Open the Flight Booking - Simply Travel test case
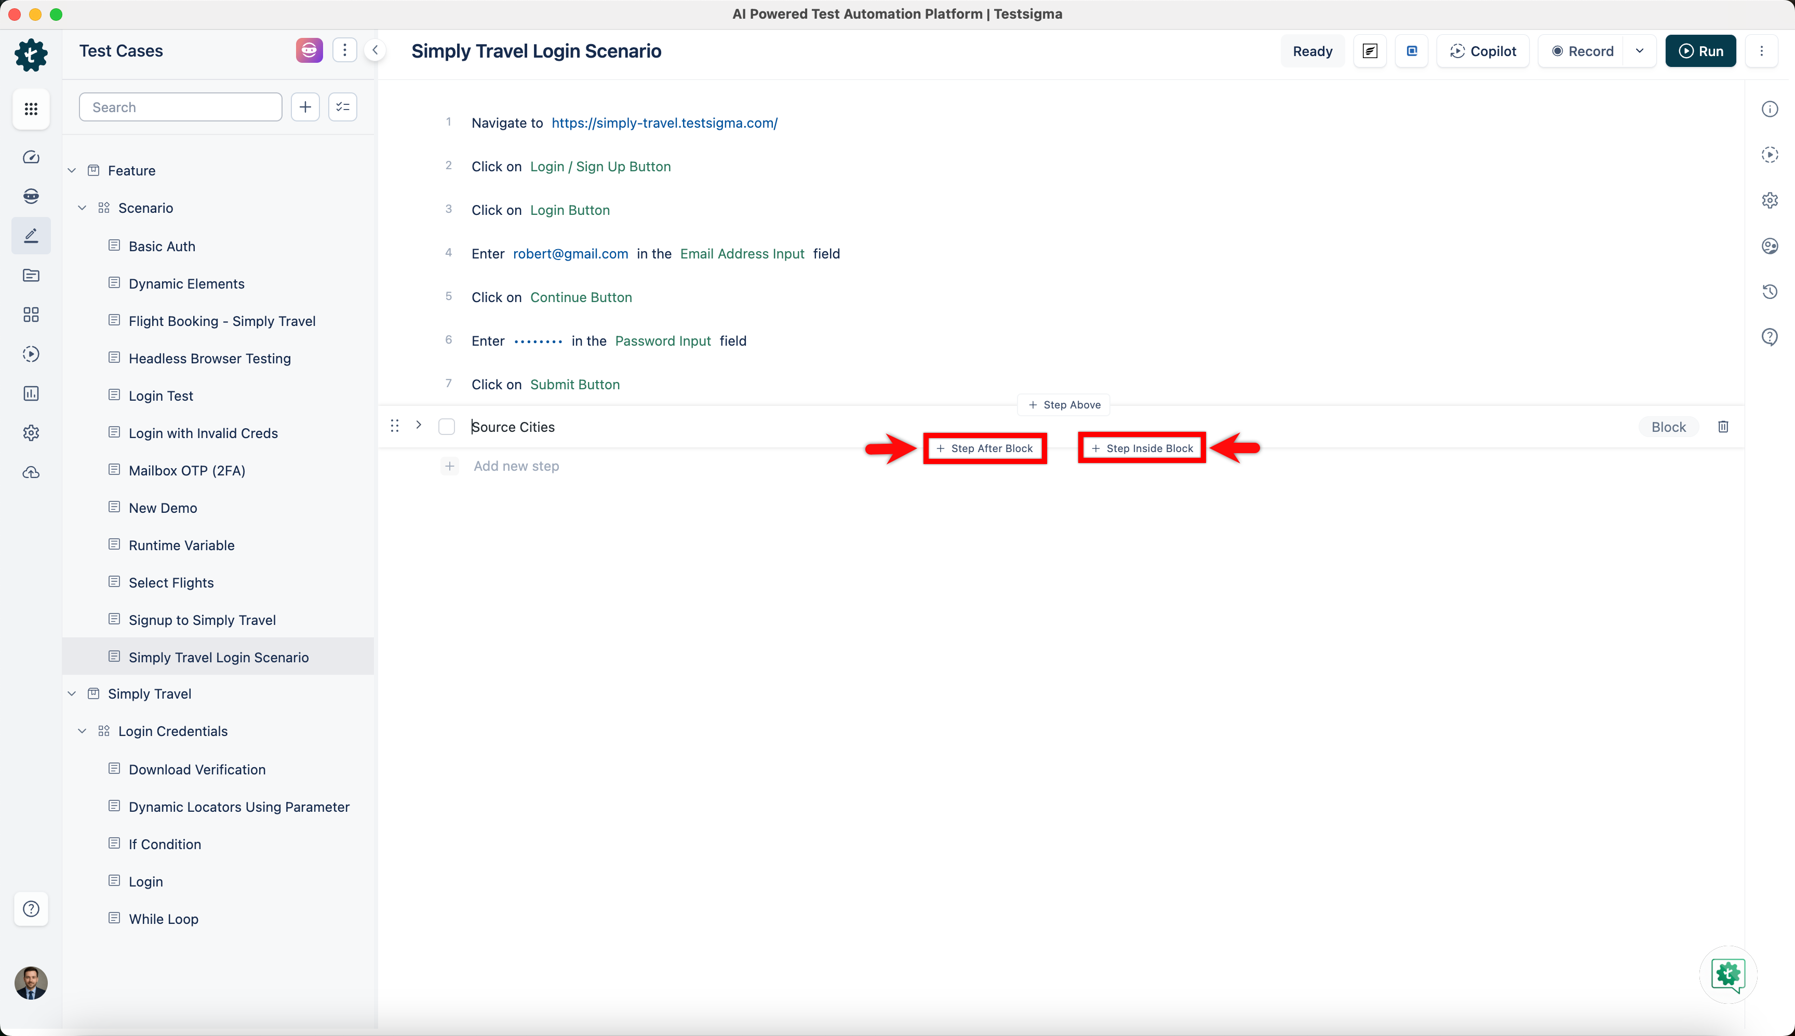Image resolution: width=1795 pixels, height=1036 pixels. click(x=221, y=321)
